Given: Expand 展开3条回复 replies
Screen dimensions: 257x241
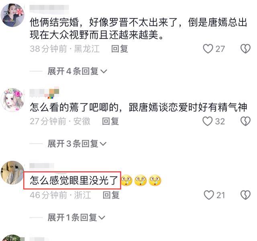Looking at the screenshot, I should pyautogui.click(x=77, y=143).
